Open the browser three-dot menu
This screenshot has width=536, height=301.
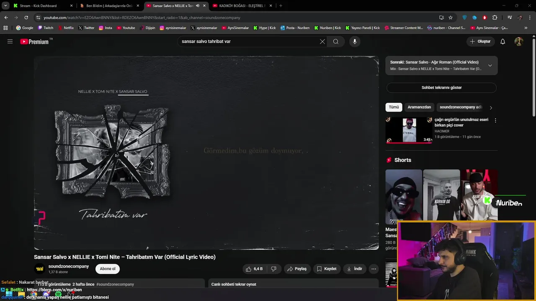531,18
